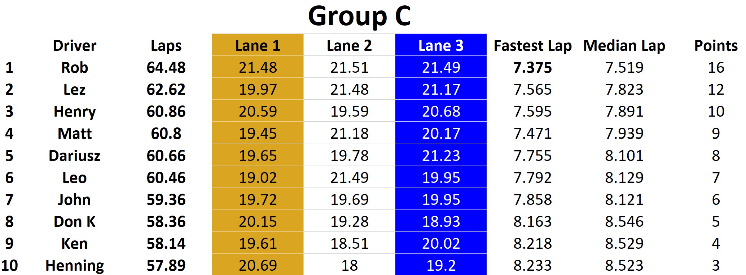Click Henry's Lane 3 value 20.68
The width and height of the screenshot is (746, 275).
(441, 112)
